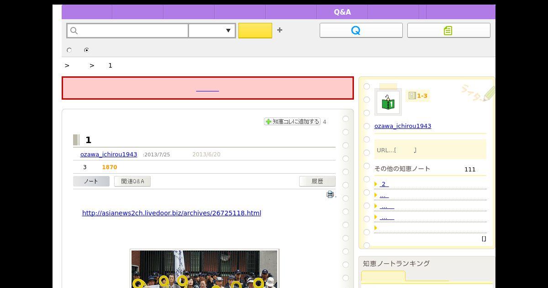Open the Q&A tab in purple navbar
The image size is (548, 288).
pos(342,12)
